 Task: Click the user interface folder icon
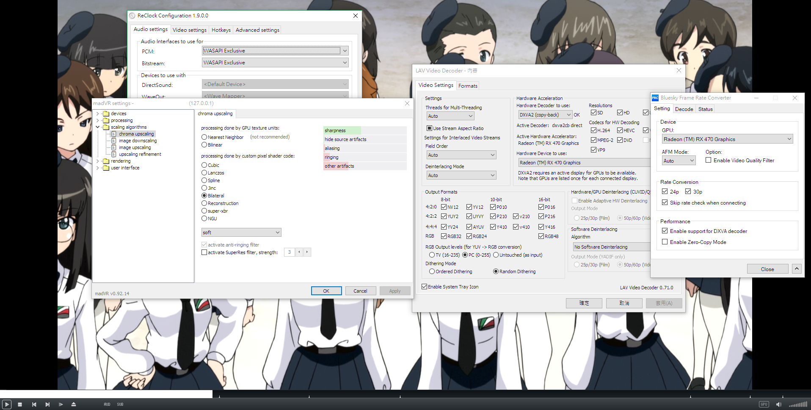click(106, 168)
